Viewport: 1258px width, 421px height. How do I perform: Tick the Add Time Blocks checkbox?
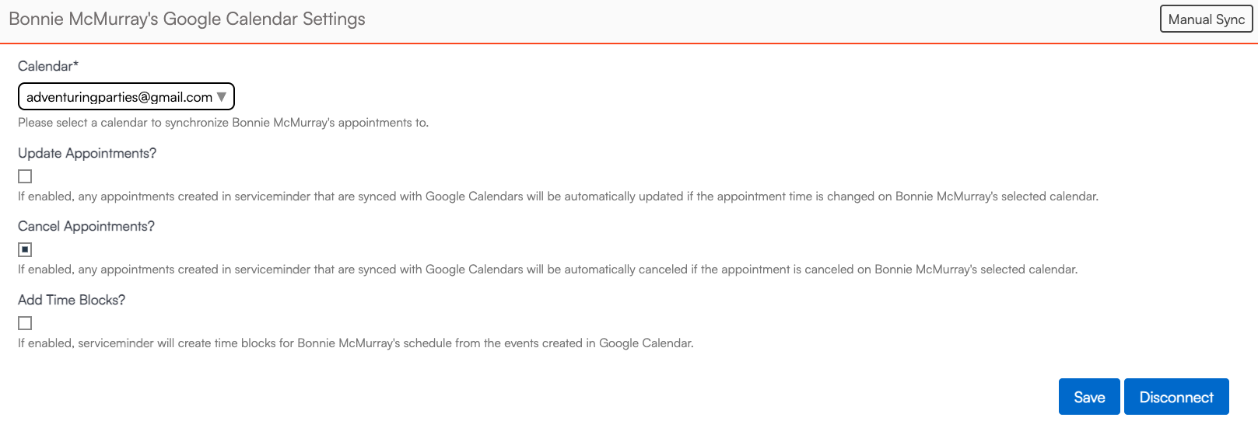[x=25, y=323]
